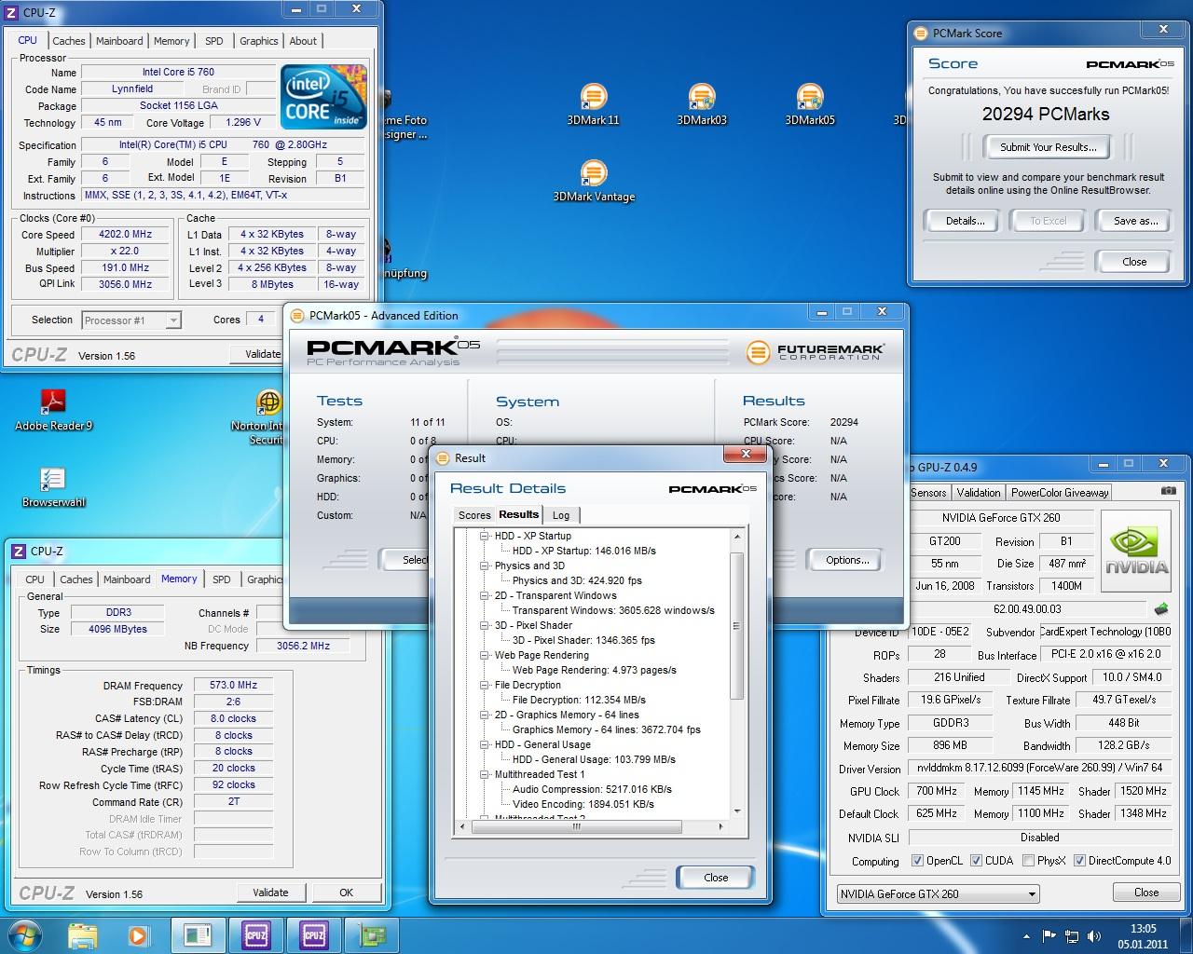Viewport: 1193px width, 954px height.
Task: Click the taskbar clock showing 13:05
Action: [1143, 936]
